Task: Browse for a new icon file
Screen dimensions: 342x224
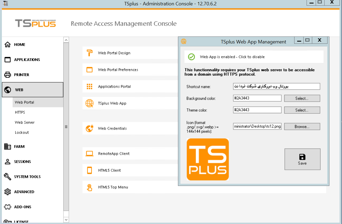Action: [x=302, y=126]
